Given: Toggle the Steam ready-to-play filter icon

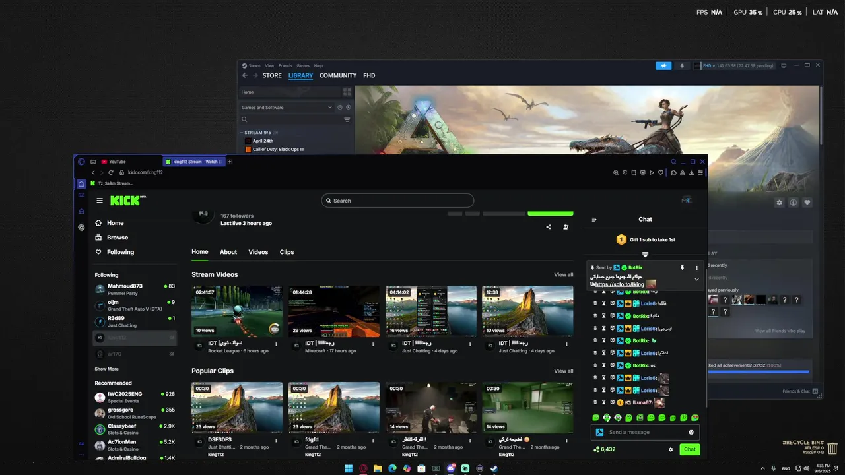Looking at the screenshot, I should 349,107.
